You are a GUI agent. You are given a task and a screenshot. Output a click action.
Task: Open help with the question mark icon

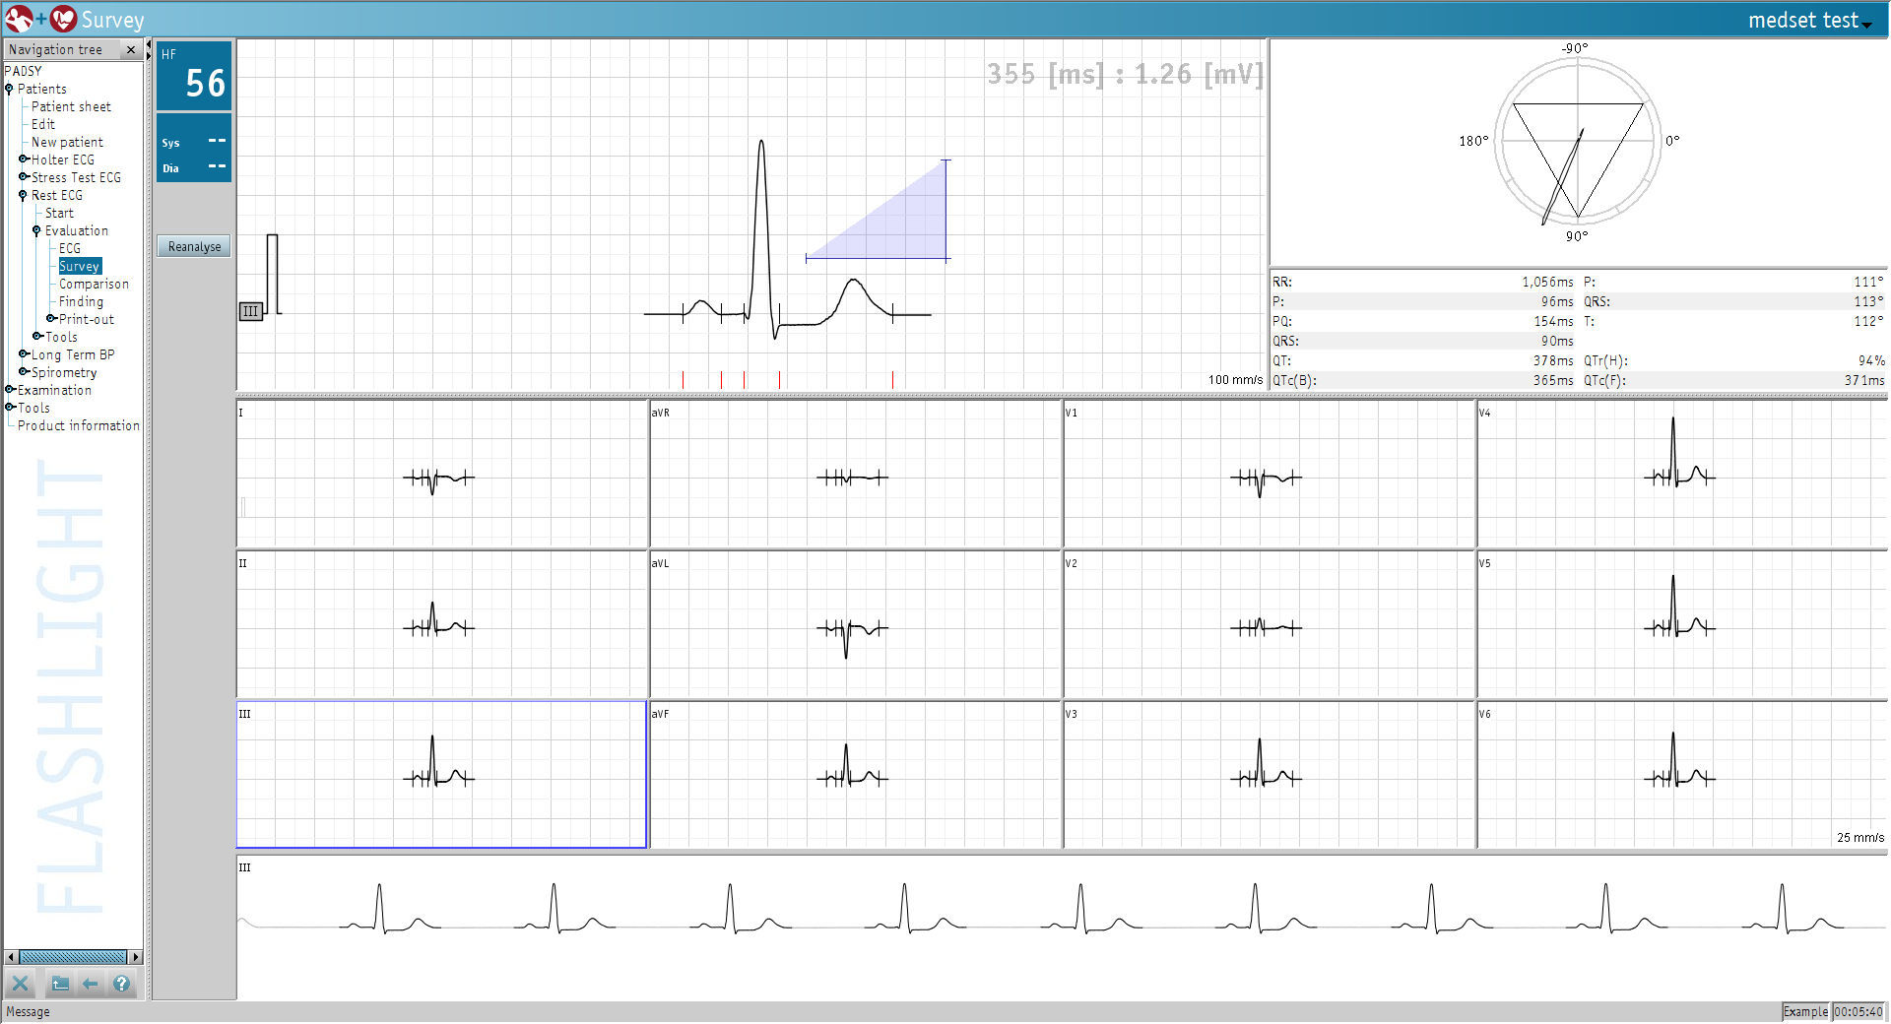click(x=121, y=984)
